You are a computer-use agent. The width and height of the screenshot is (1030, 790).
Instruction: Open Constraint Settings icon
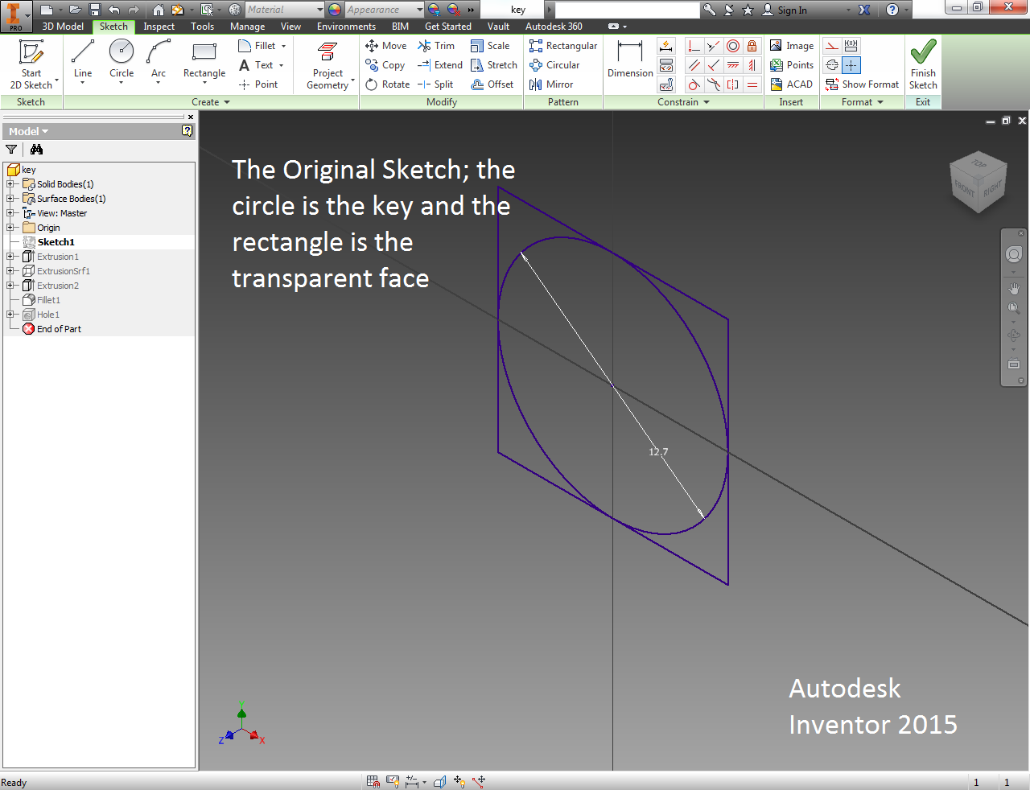[x=666, y=84]
